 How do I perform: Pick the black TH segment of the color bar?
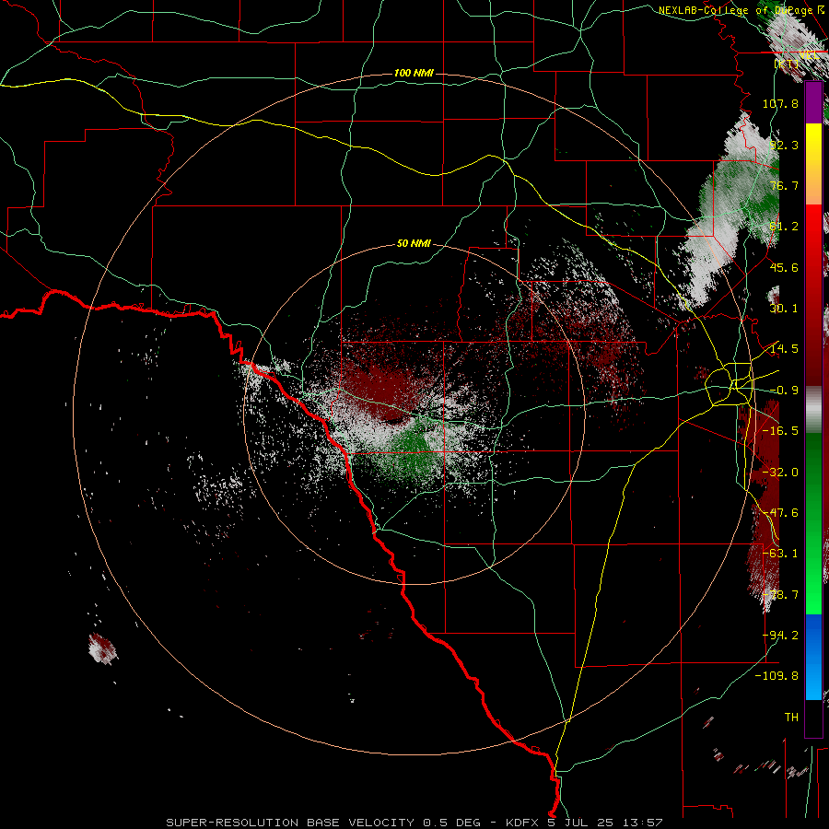813,718
